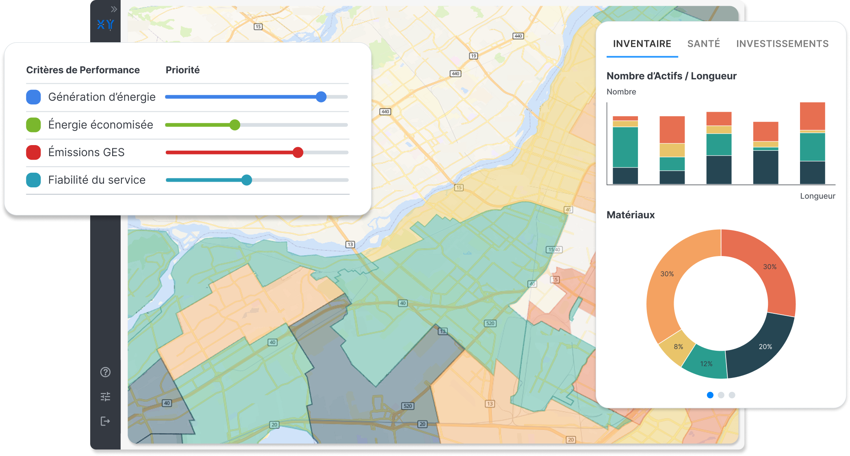The height and width of the screenshot is (456, 850).
Task: Open the help question mark icon
Action: click(105, 372)
